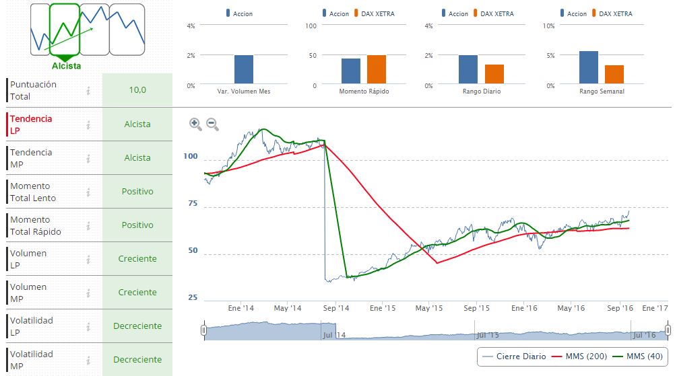Open info icon for Tendencia LP
This screenshot has width=675, height=376.
point(88,124)
